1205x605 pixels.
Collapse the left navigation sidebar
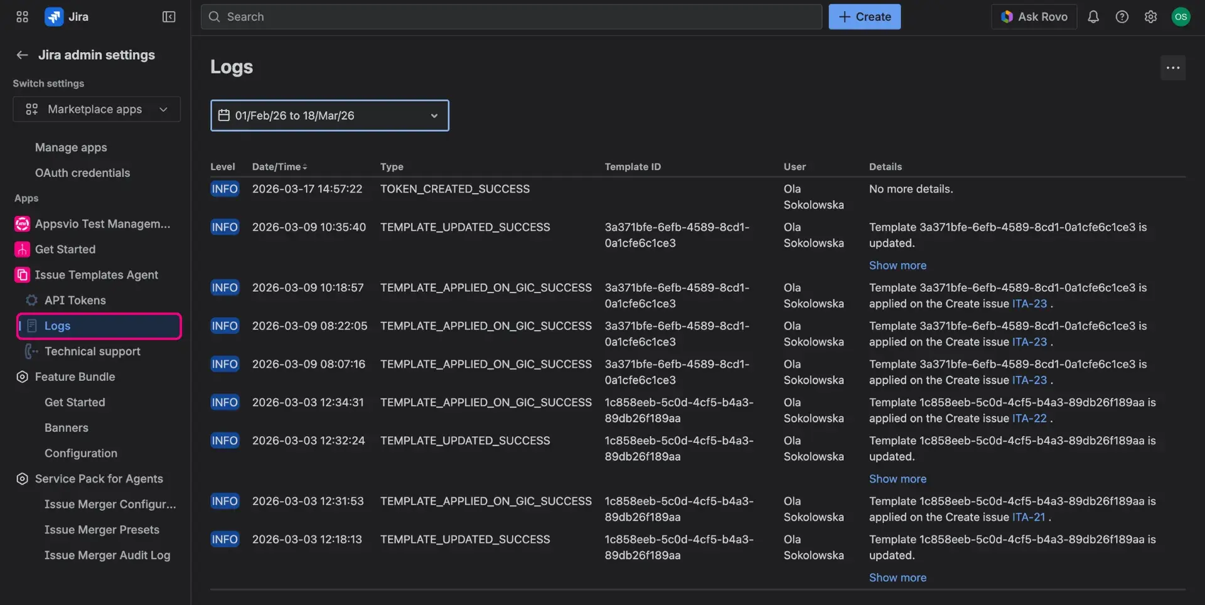pyautogui.click(x=168, y=17)
